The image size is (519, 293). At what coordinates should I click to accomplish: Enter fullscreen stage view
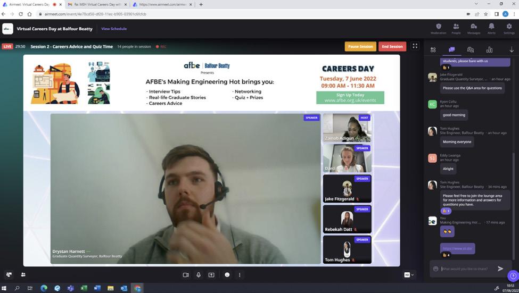[415, 46]
